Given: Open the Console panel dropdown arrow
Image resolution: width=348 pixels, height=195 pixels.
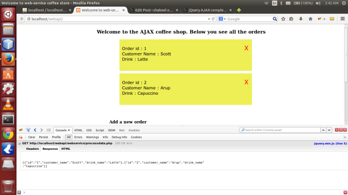Looking at the screenshot, I should pyautogui.click(x=69, y=130).
